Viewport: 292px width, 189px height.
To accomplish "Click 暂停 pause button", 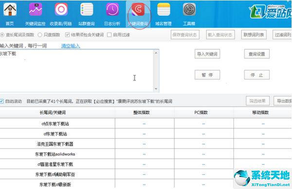I will (207, 75).
